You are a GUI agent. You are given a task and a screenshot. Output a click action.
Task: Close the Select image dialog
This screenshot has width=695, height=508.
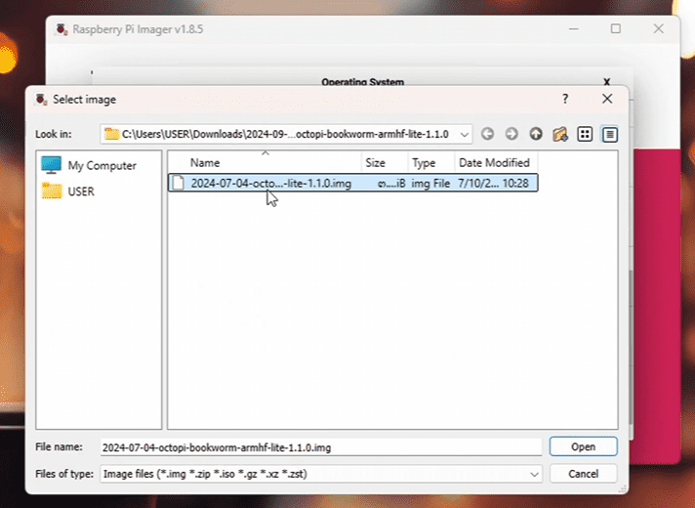[607, 100]
